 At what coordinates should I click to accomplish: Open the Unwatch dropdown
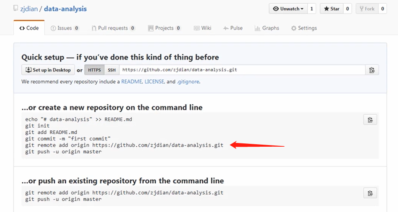pyautogui.click(x=288, y=9)
